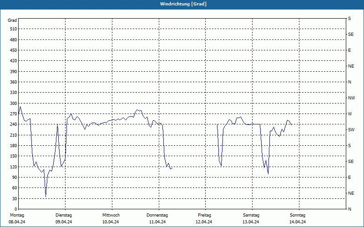This screenshot has width=364, height=227.
Task: Click the 180 axis value
Action: [13, 145]
